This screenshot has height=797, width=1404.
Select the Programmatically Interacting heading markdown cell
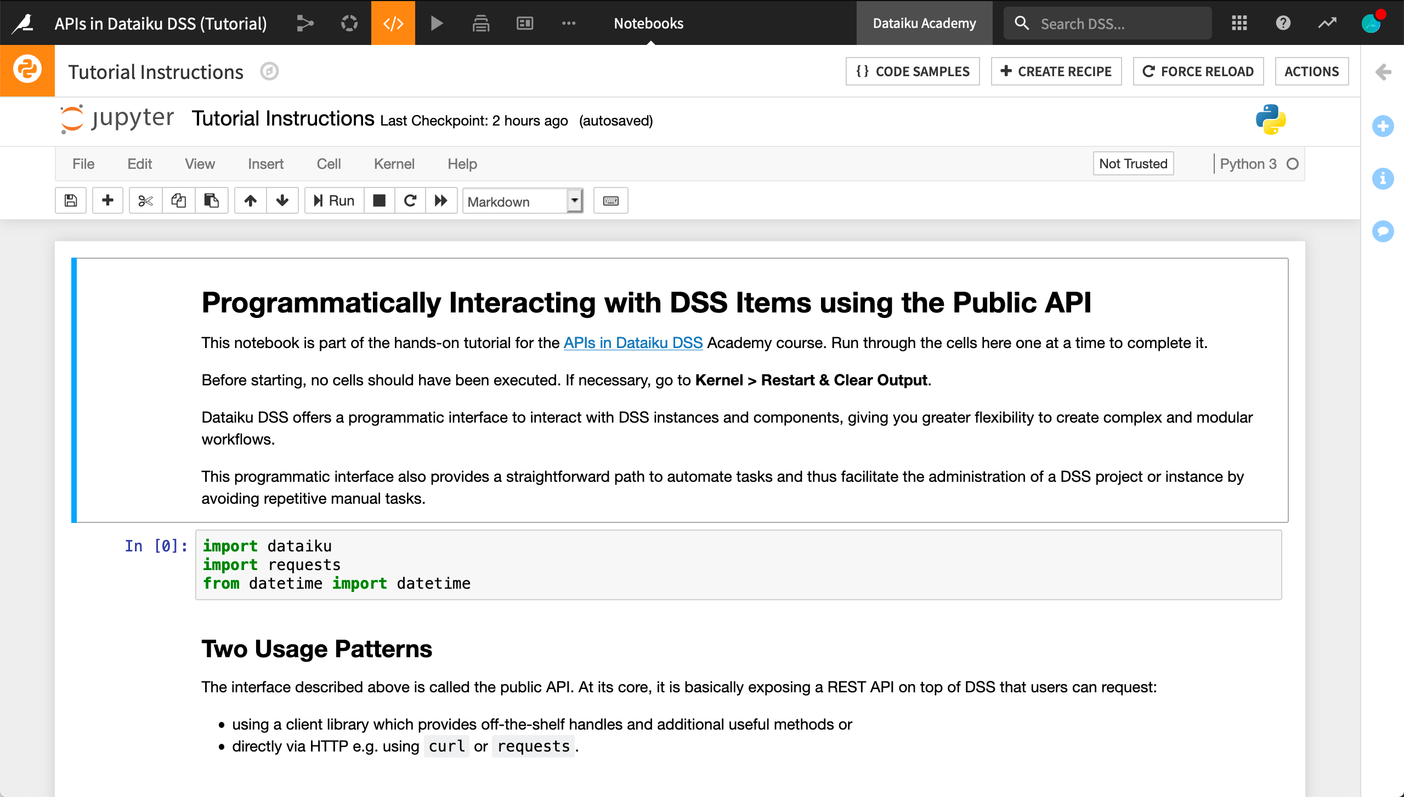click(680, 390)
